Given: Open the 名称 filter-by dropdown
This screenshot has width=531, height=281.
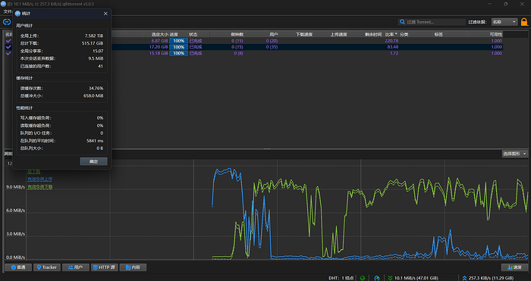Looking at the screenshot, I should click(504, 22).
